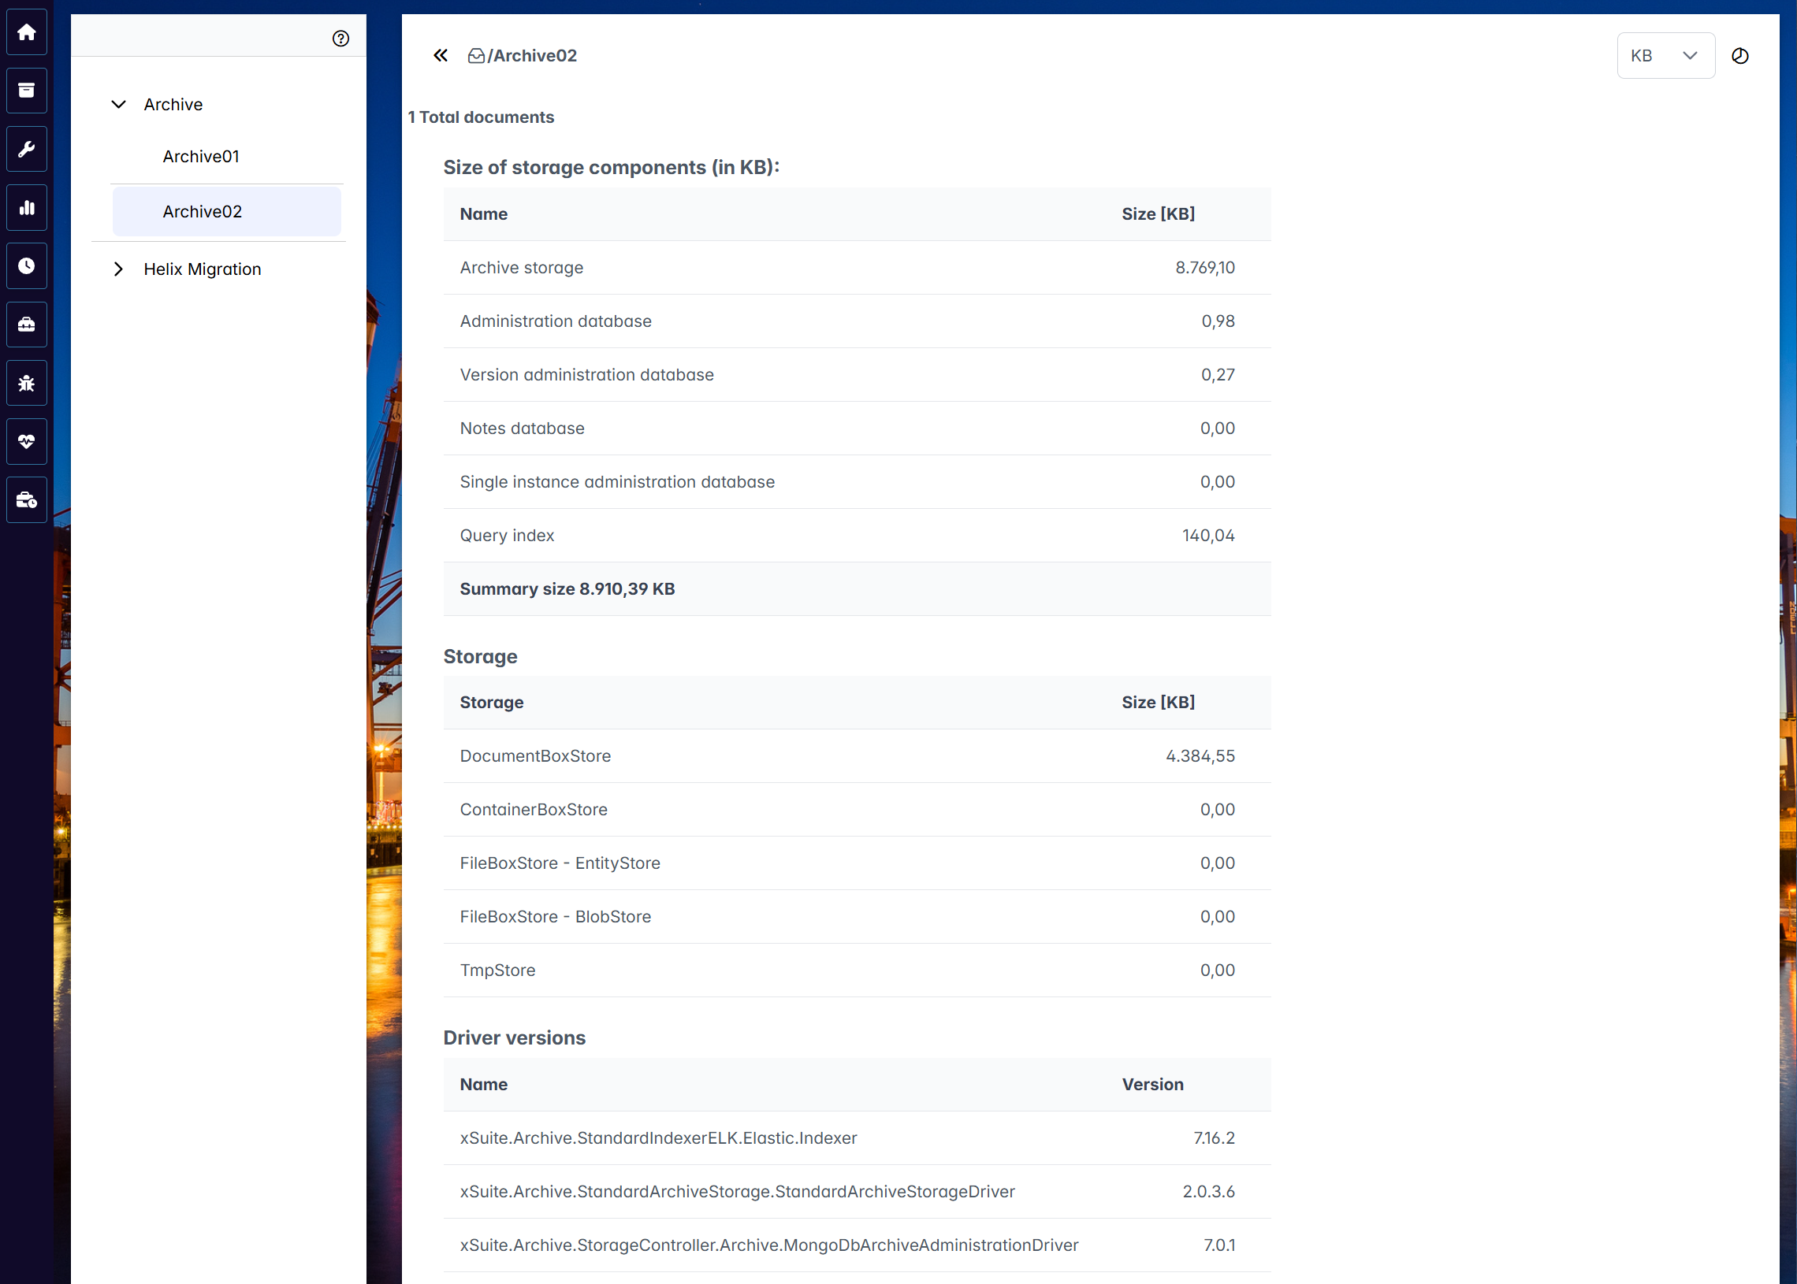Screen dimensions: 1797x1284
Task: Click the bug debug sidebar icon
Action: [27, 384]
